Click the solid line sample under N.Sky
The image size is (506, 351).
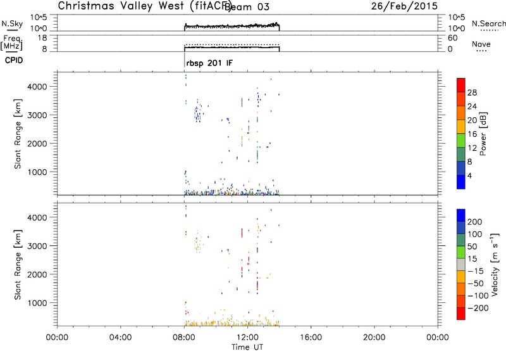(x=12, y=30)
